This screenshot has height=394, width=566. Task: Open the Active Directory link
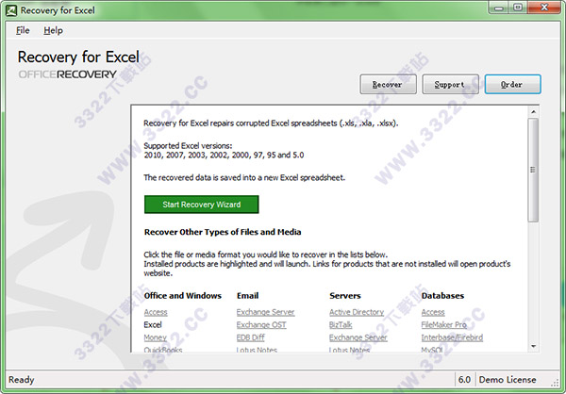[357, 312]
